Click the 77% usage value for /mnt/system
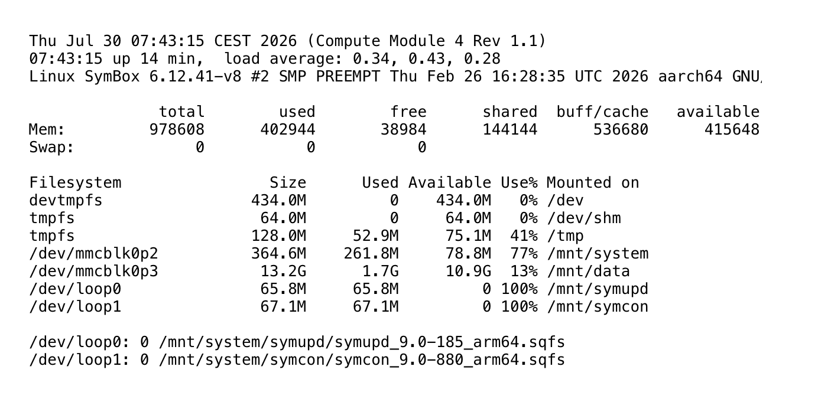 tap(524, 254)
